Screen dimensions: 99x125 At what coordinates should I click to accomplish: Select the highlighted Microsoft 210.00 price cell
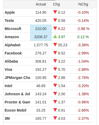(41, 29)
